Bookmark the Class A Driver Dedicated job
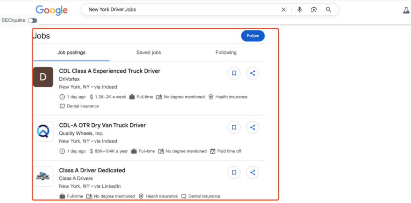The height and width of the screenshot is (203, 411). pos(234,173)
